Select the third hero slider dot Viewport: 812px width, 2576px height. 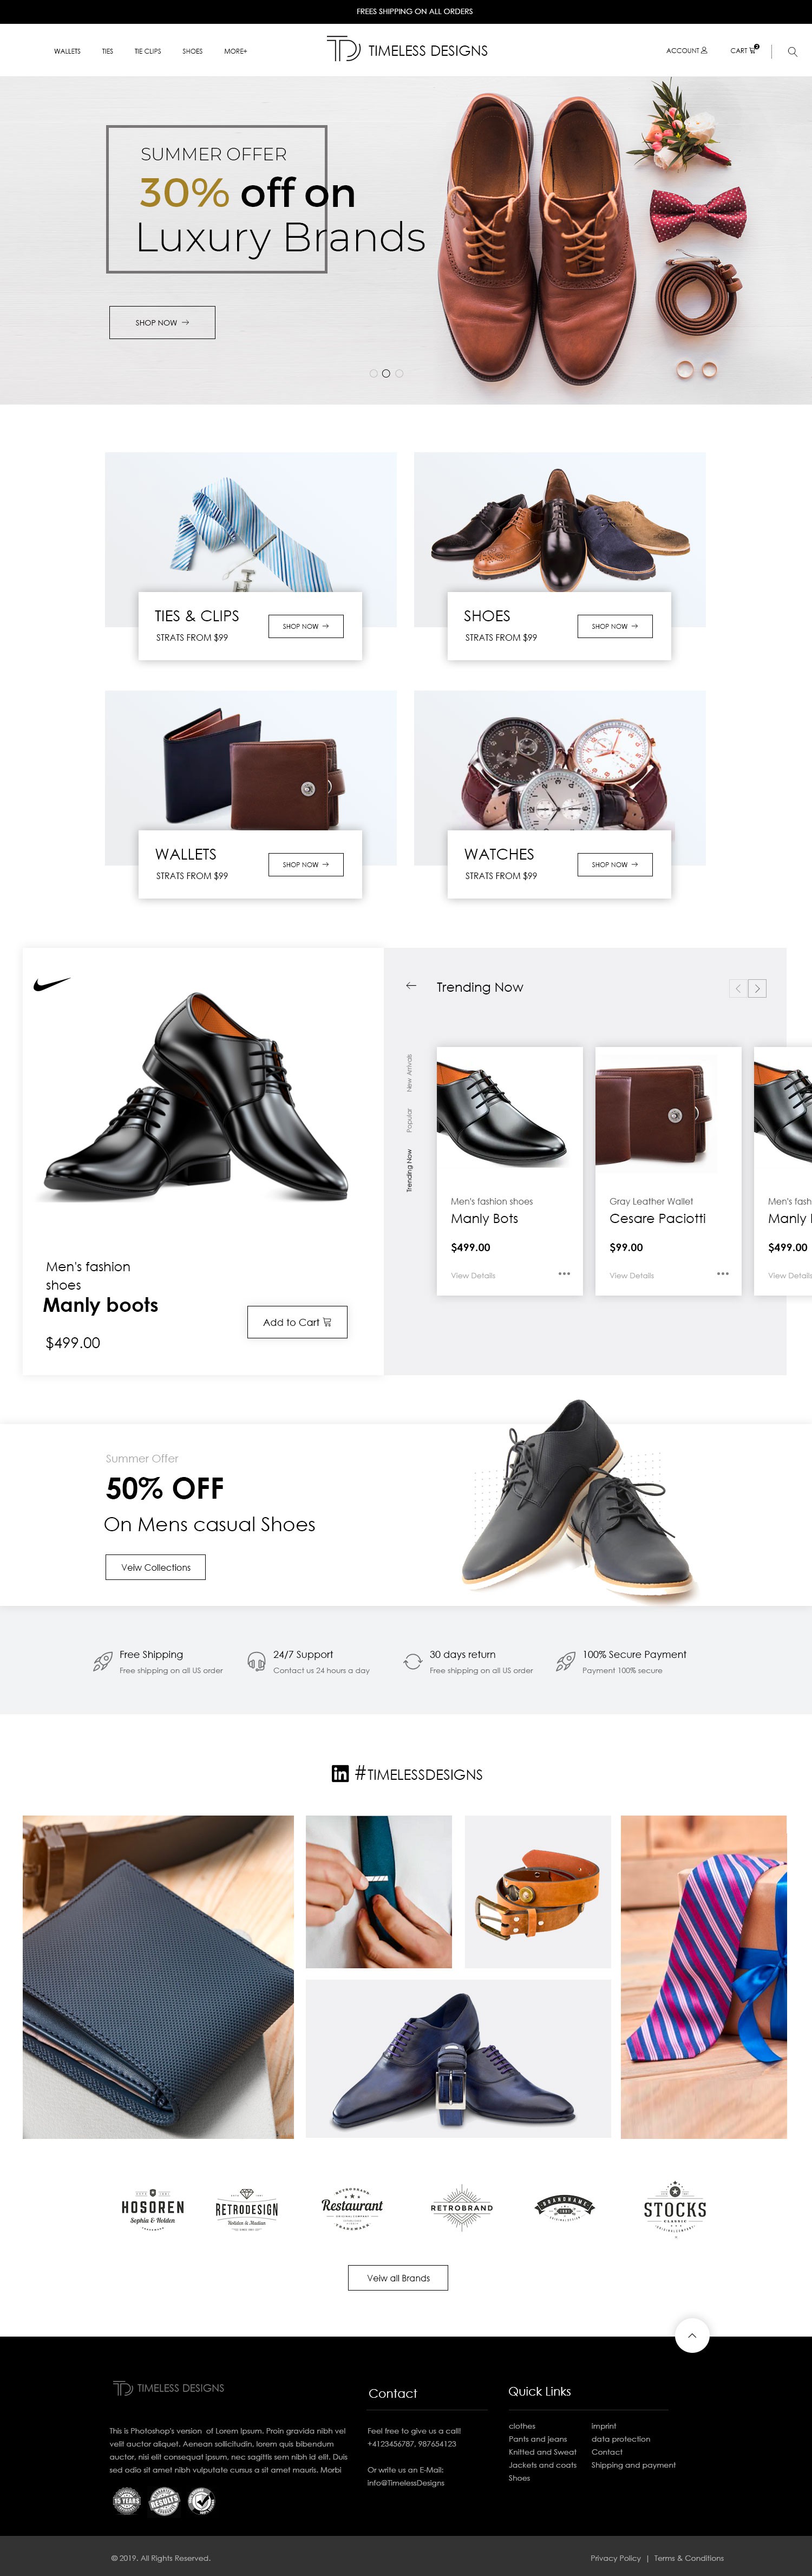(399, 373)
